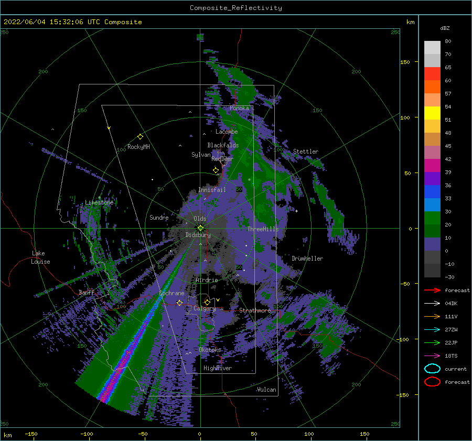Click the radar site marker at Didsbury
This screenshot has height=441, width=472.
200,228
